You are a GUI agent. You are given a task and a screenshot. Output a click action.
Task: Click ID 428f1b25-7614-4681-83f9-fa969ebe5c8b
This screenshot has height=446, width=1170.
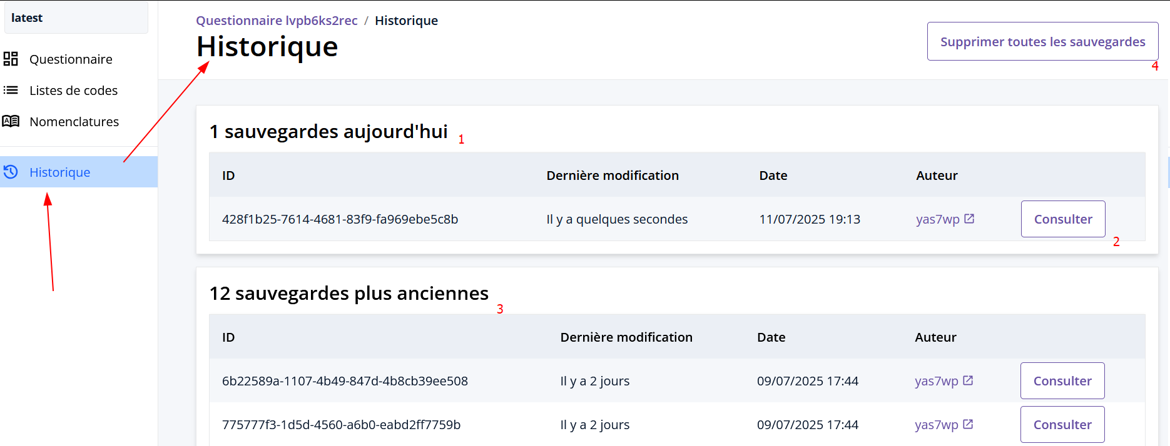click(x=340, y=219)
